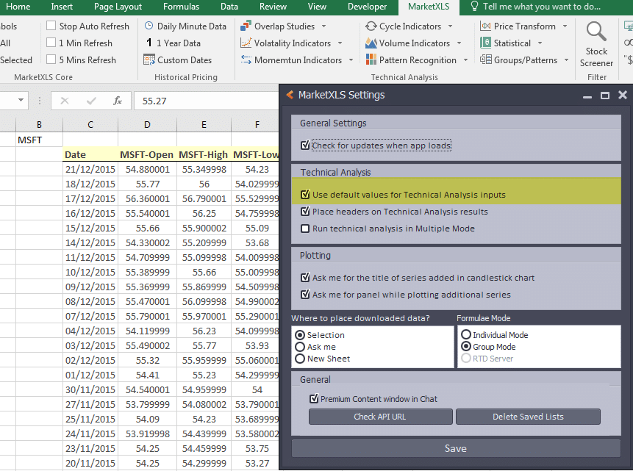Enable Run technical analysis in Multiple Mode
This screenshot has width=633, height=471.
(305, 229)
